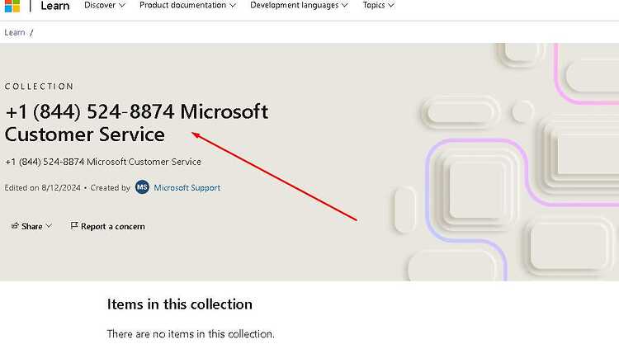
Task: Open the Development languages menu
Action: [x=299, y=5]
